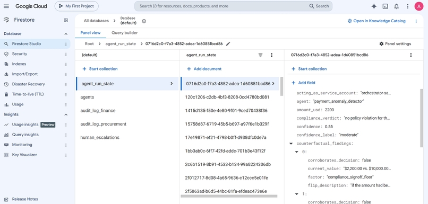Collapse counterfactual_findings item 0
This screenshot has width=428, height=204.
click(x=297, y=152)
